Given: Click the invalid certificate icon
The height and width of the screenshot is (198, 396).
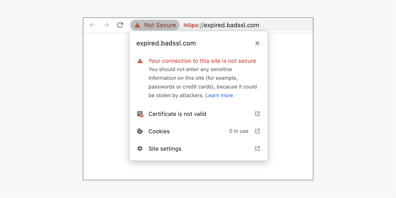Looking at the screenshot, I should pyautogui.click(x=140, y=114).
